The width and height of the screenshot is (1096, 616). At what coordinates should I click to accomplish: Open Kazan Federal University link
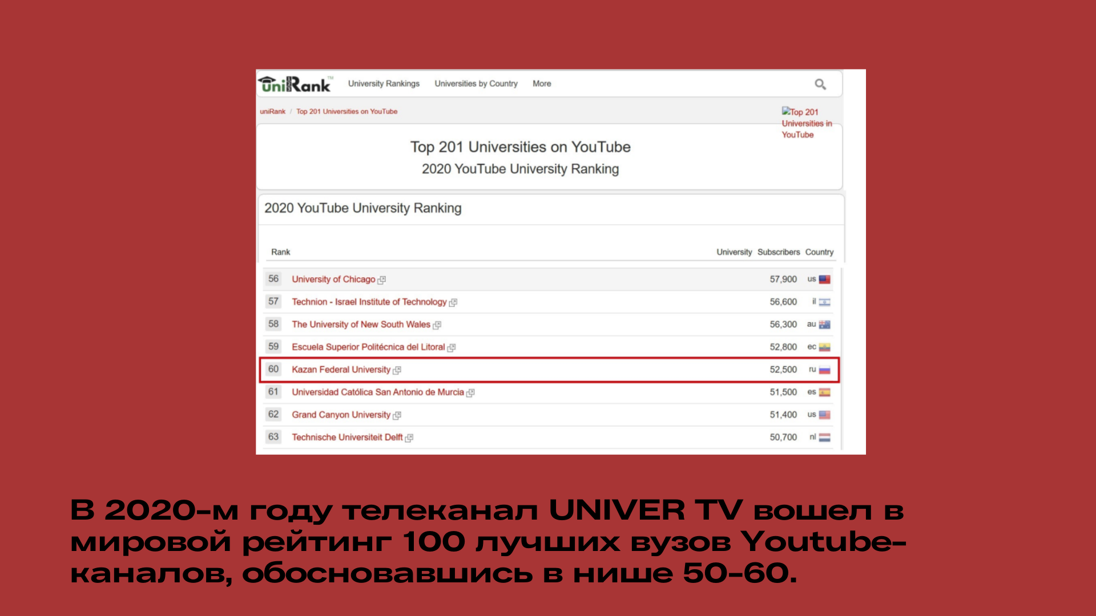pyautogui.click(x=341, y=370)
